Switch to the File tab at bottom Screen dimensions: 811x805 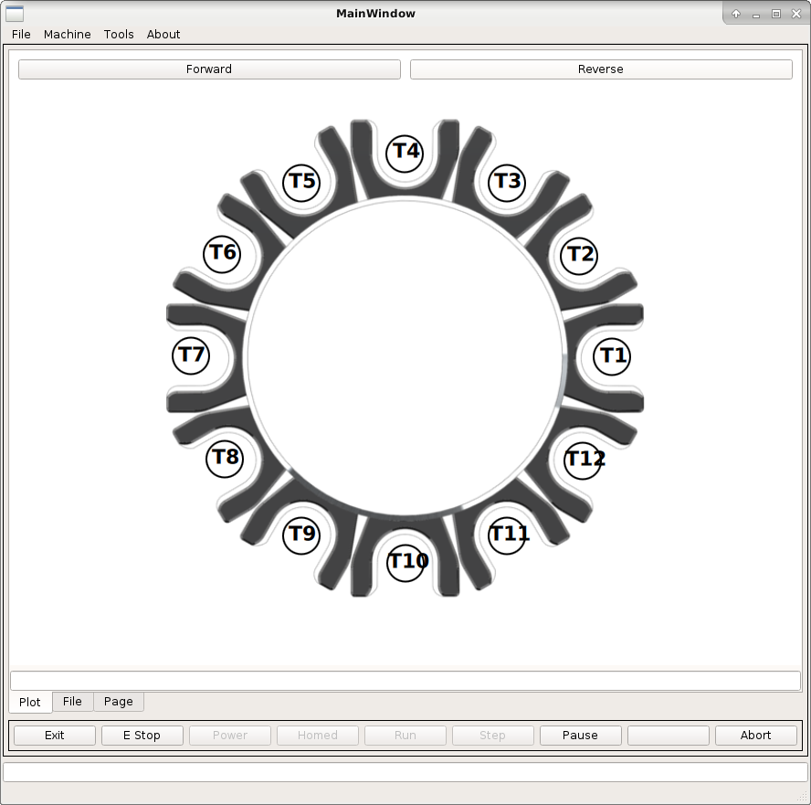tap(72, 702)
